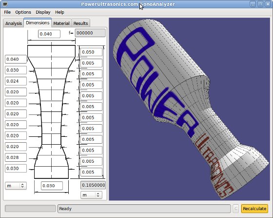Open the diameter unit combo below the 0.030 column
Image resolution: width=273 pixels, height=218 pixels.
coord(16,186)
